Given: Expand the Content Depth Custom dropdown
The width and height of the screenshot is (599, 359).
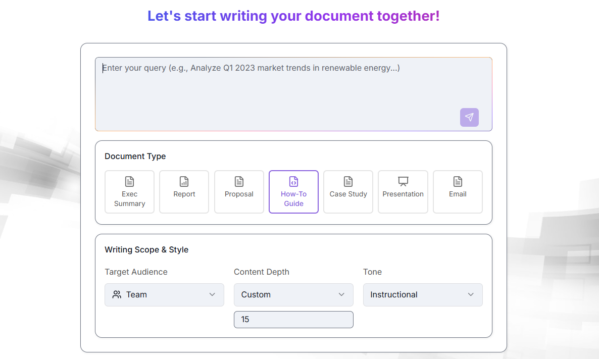Looking at the screenshot, I should pyautogui.click(x=293, y=294).
